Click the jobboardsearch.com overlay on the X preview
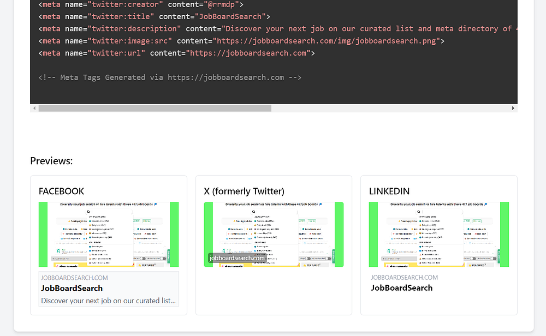The image size is (546, 336). click(x=237, y=258)
